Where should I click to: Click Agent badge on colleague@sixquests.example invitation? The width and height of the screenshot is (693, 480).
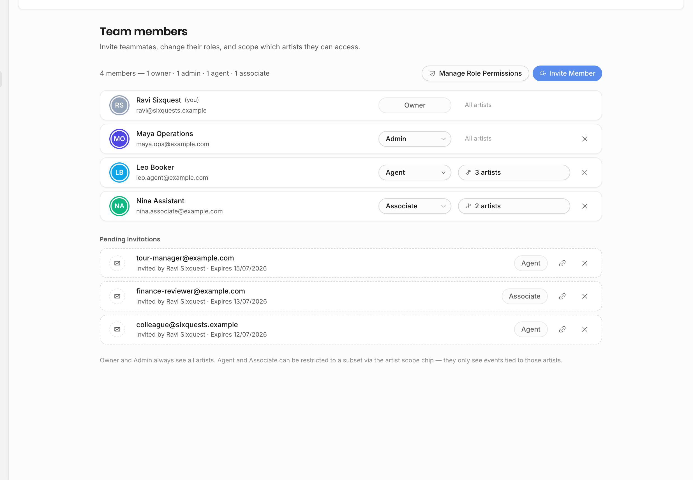tap(530, 330)
